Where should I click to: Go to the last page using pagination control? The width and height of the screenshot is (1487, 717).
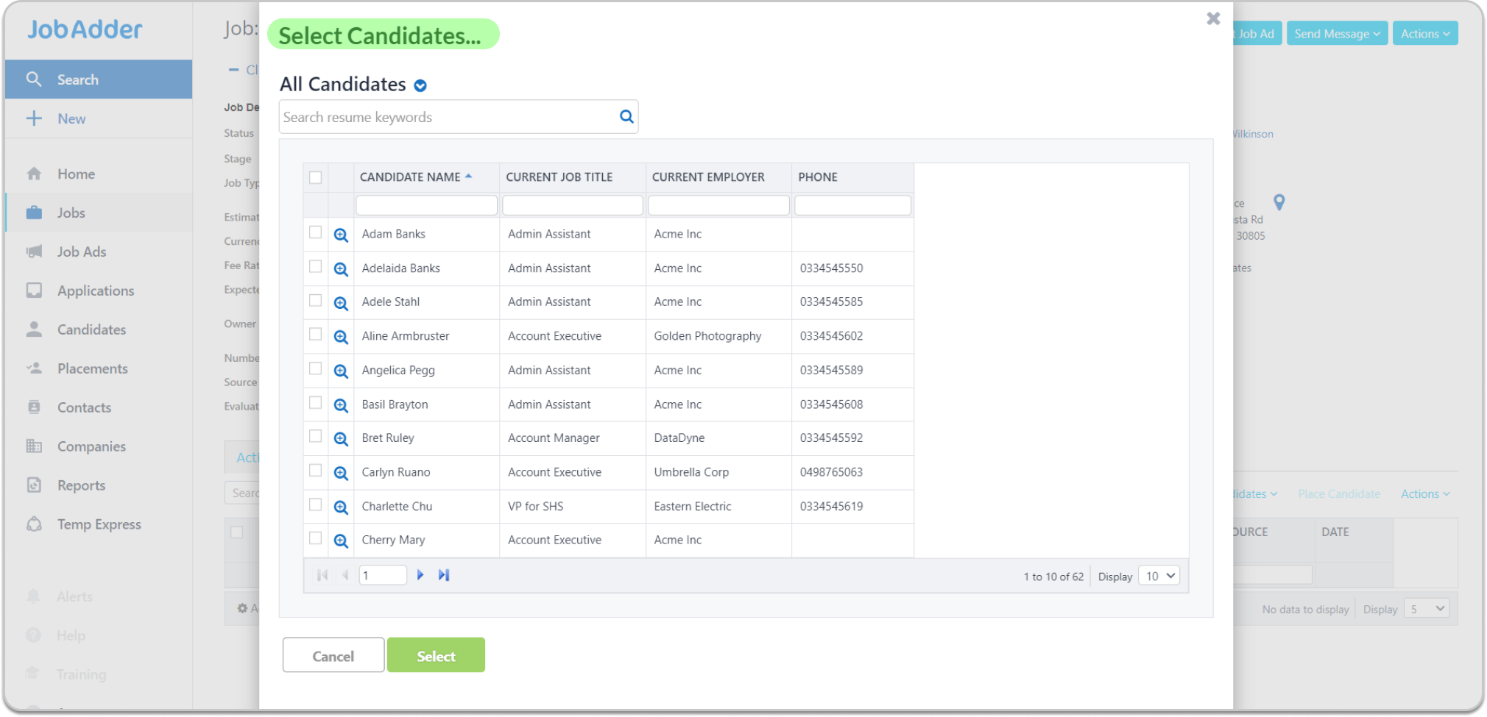444,574
